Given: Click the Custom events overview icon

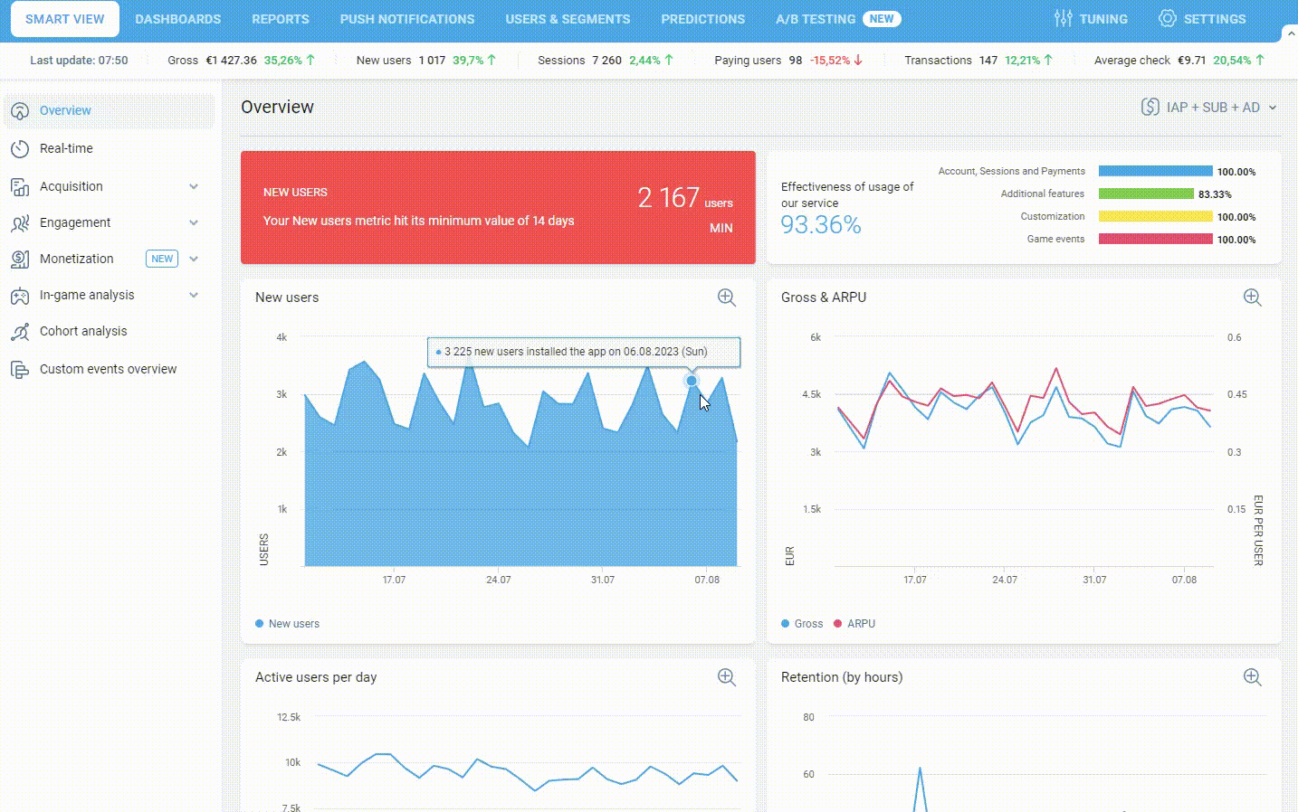Looking at the screenshot, I should 19,369.
